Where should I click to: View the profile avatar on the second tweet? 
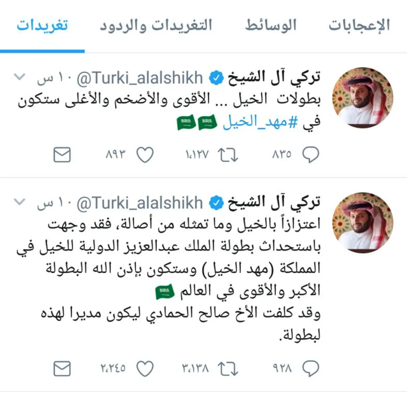click(x=363, y=222)
